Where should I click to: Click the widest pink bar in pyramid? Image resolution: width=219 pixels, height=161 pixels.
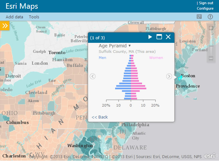click(139, 89)
